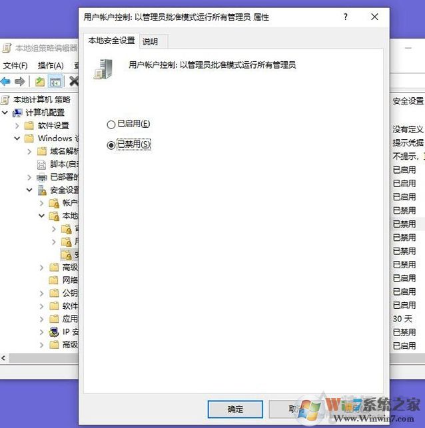
Task: Select the 域名解析 folder icon
Action: click(41, 151)
